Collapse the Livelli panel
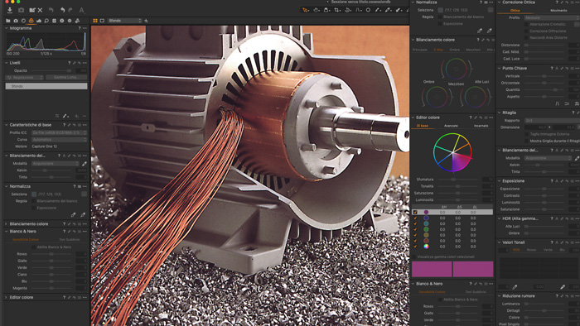Viewport: 580px width, 326px height. pyautogui.click(x=7, y=63)
